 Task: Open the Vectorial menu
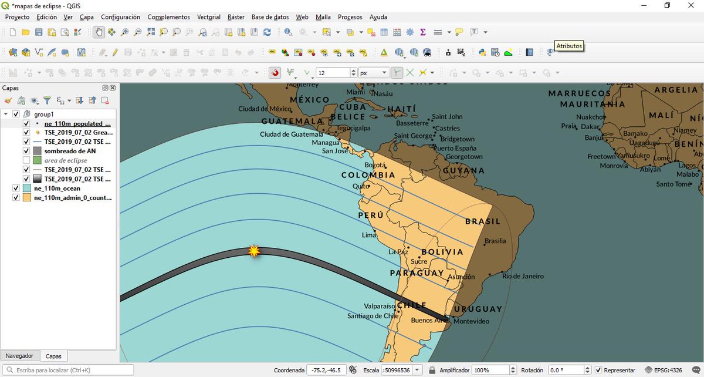pos(209,17)
